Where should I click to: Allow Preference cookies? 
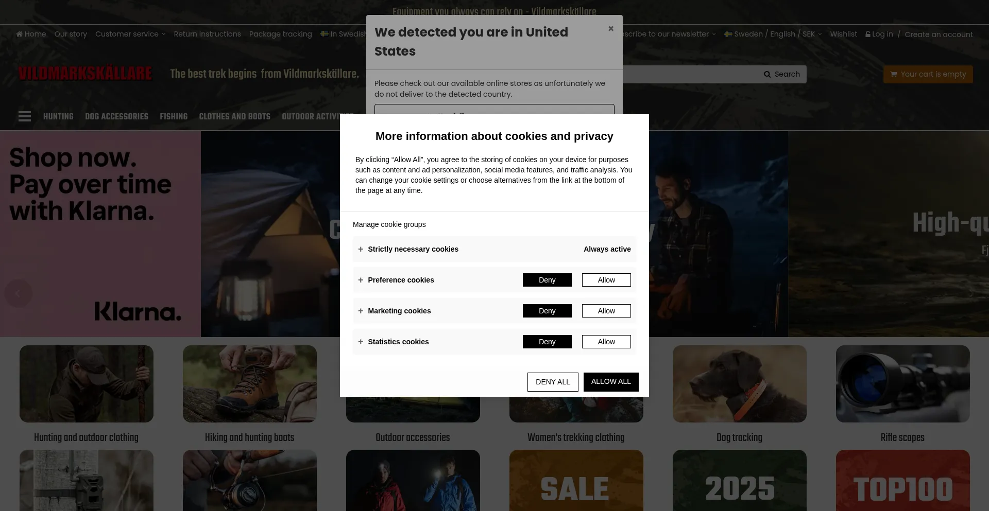pos(606,280)
